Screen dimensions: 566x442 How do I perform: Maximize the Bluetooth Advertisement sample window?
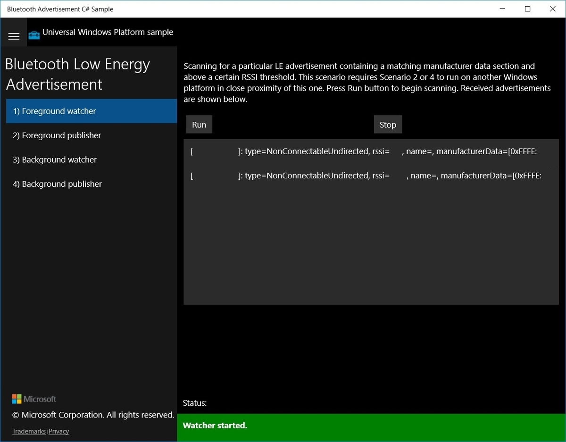[x=528, y=9]
